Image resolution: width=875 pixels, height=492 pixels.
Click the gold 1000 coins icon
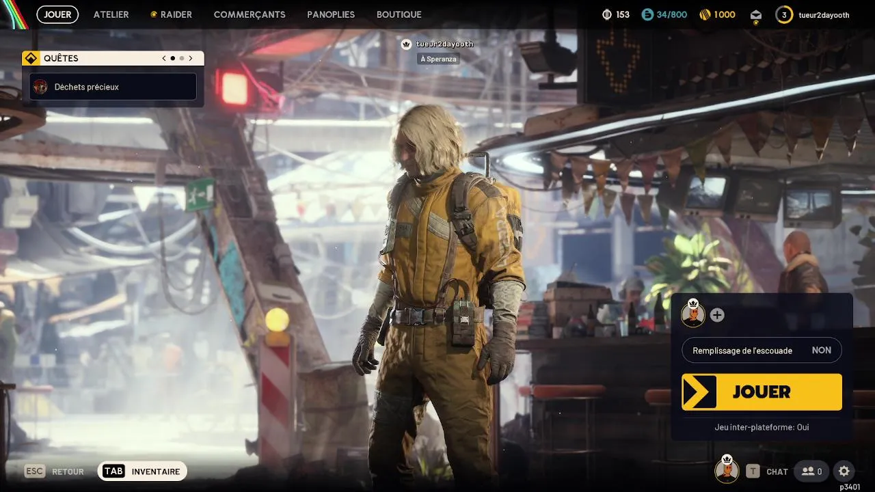point(705,14)
